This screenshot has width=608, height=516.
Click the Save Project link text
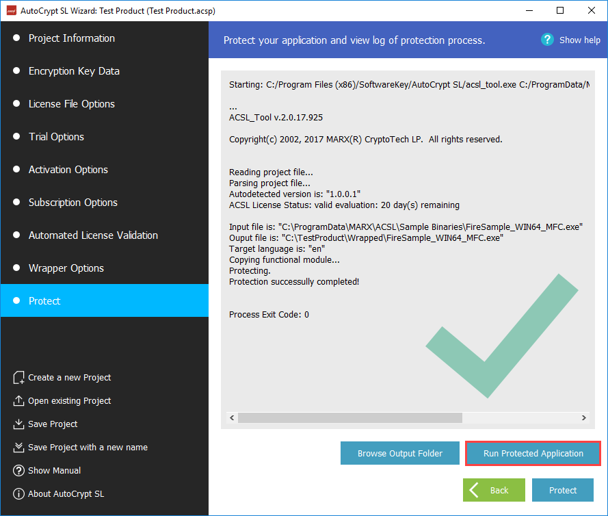point(53,424)
